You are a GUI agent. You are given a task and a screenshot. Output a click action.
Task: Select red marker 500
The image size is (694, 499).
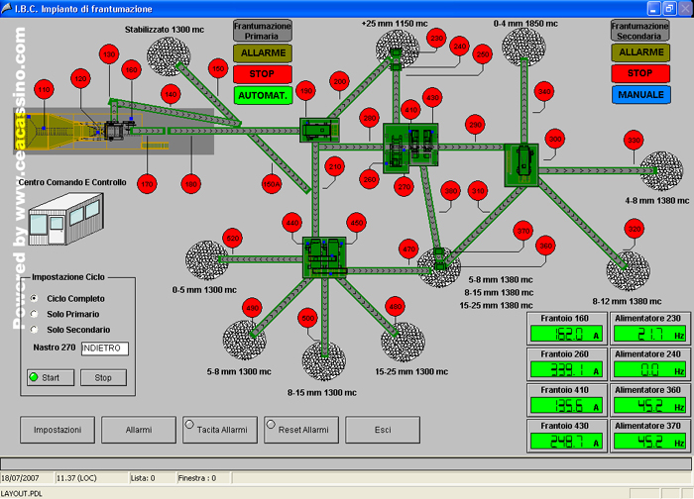308,318
